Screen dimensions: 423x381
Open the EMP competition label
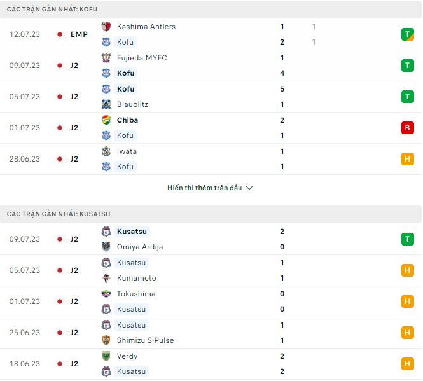79,34
